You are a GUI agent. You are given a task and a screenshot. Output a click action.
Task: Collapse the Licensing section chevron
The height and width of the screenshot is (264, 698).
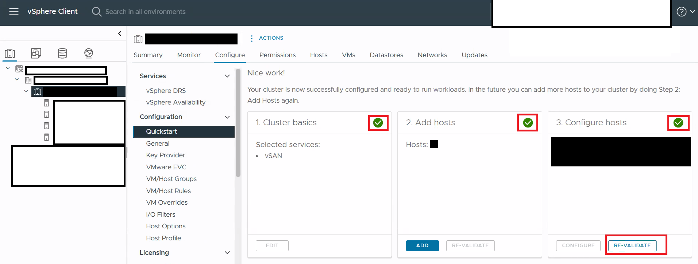[x=227, y=253]
